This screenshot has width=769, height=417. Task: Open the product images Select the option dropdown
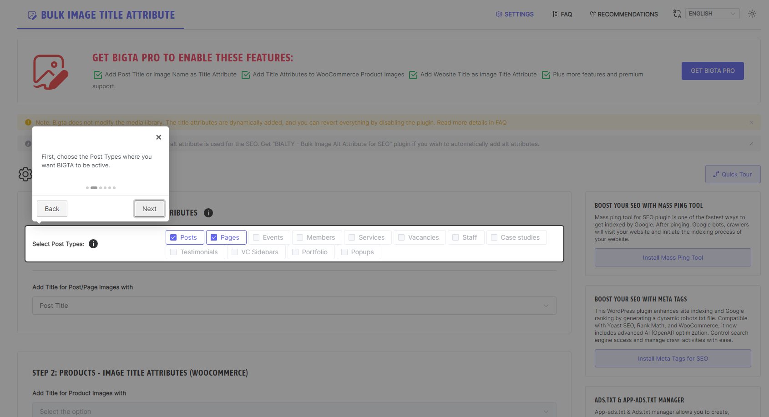point(294,410)
